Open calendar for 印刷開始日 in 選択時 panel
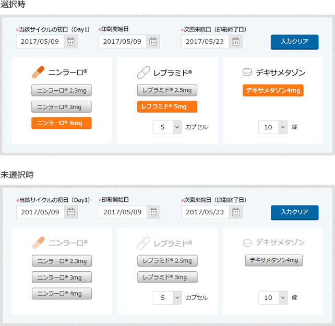 (153, 41)
